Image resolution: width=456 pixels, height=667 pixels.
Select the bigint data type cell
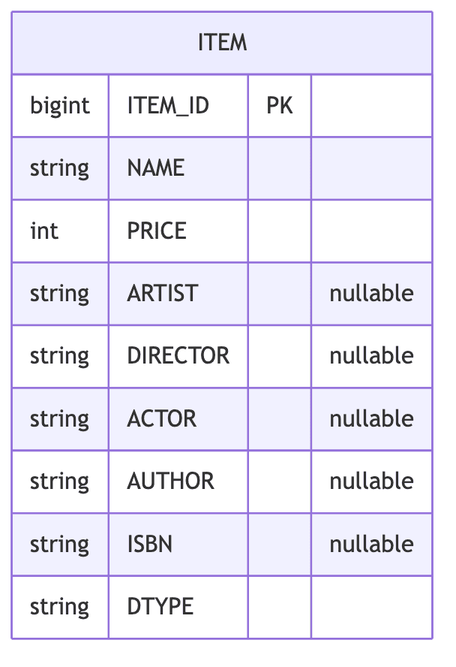60,106
